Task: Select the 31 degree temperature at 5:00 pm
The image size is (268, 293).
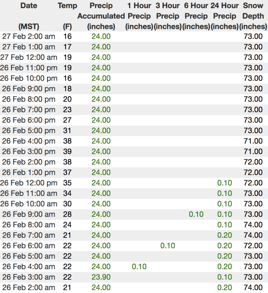Action: click(67, 130)
